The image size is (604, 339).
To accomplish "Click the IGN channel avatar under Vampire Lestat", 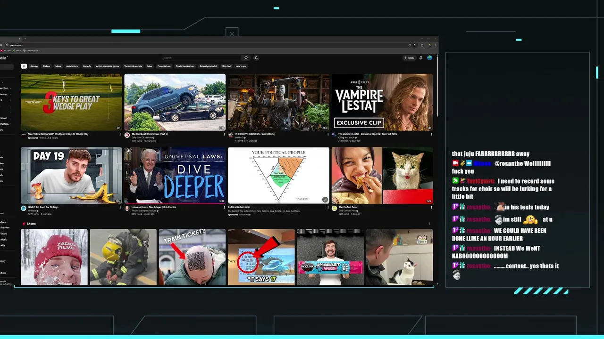I will pos(334,135).
